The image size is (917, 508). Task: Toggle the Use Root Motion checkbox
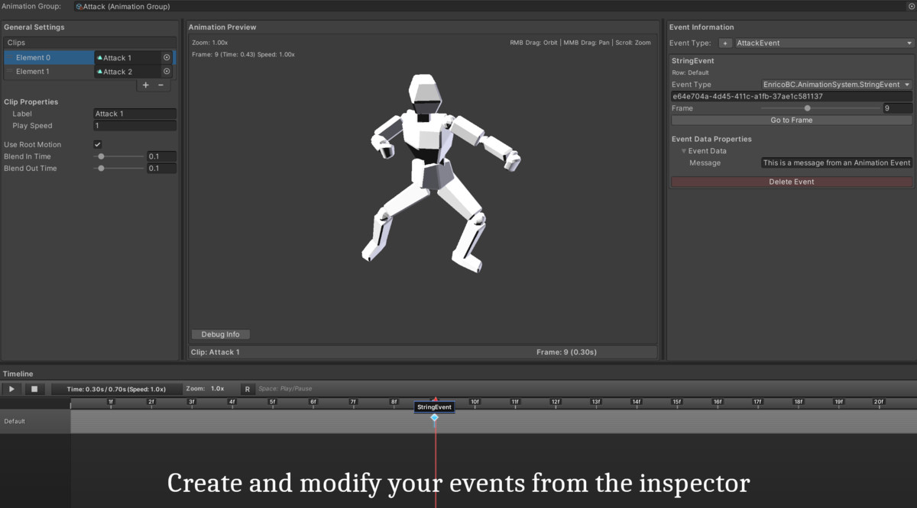(x=98, y=144)
